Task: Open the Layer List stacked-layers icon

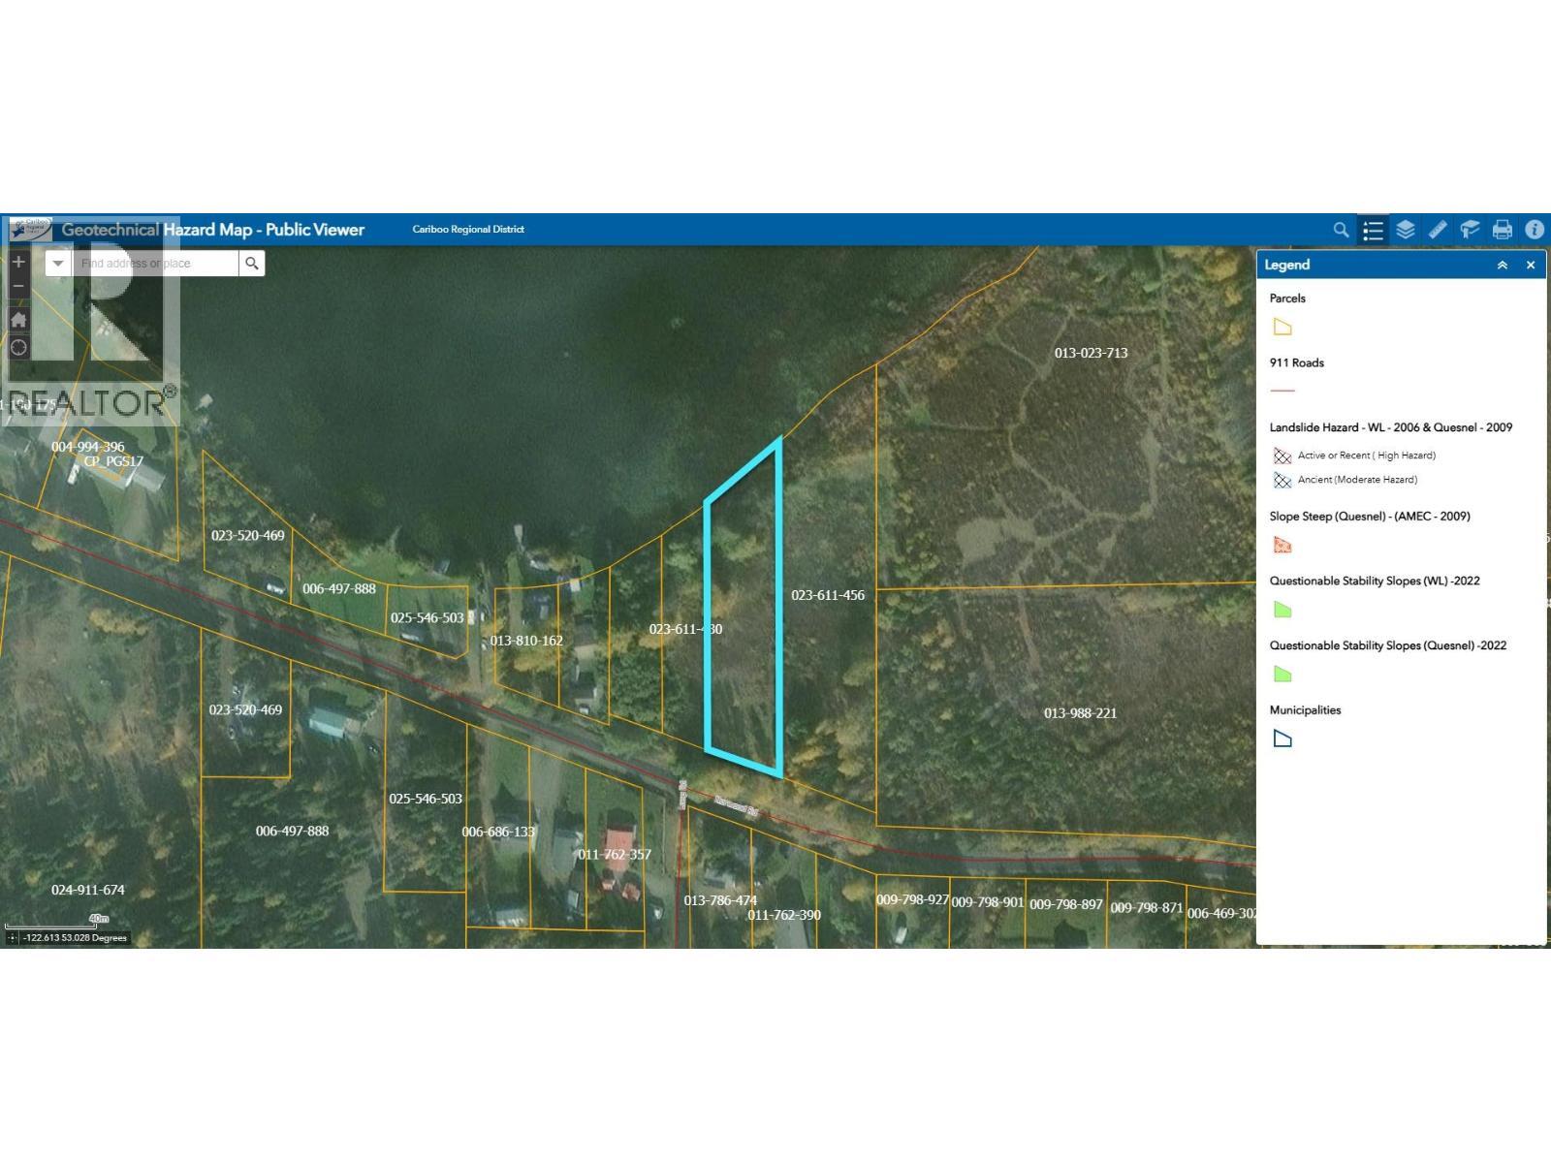Action: click(x=1405, y=230)
